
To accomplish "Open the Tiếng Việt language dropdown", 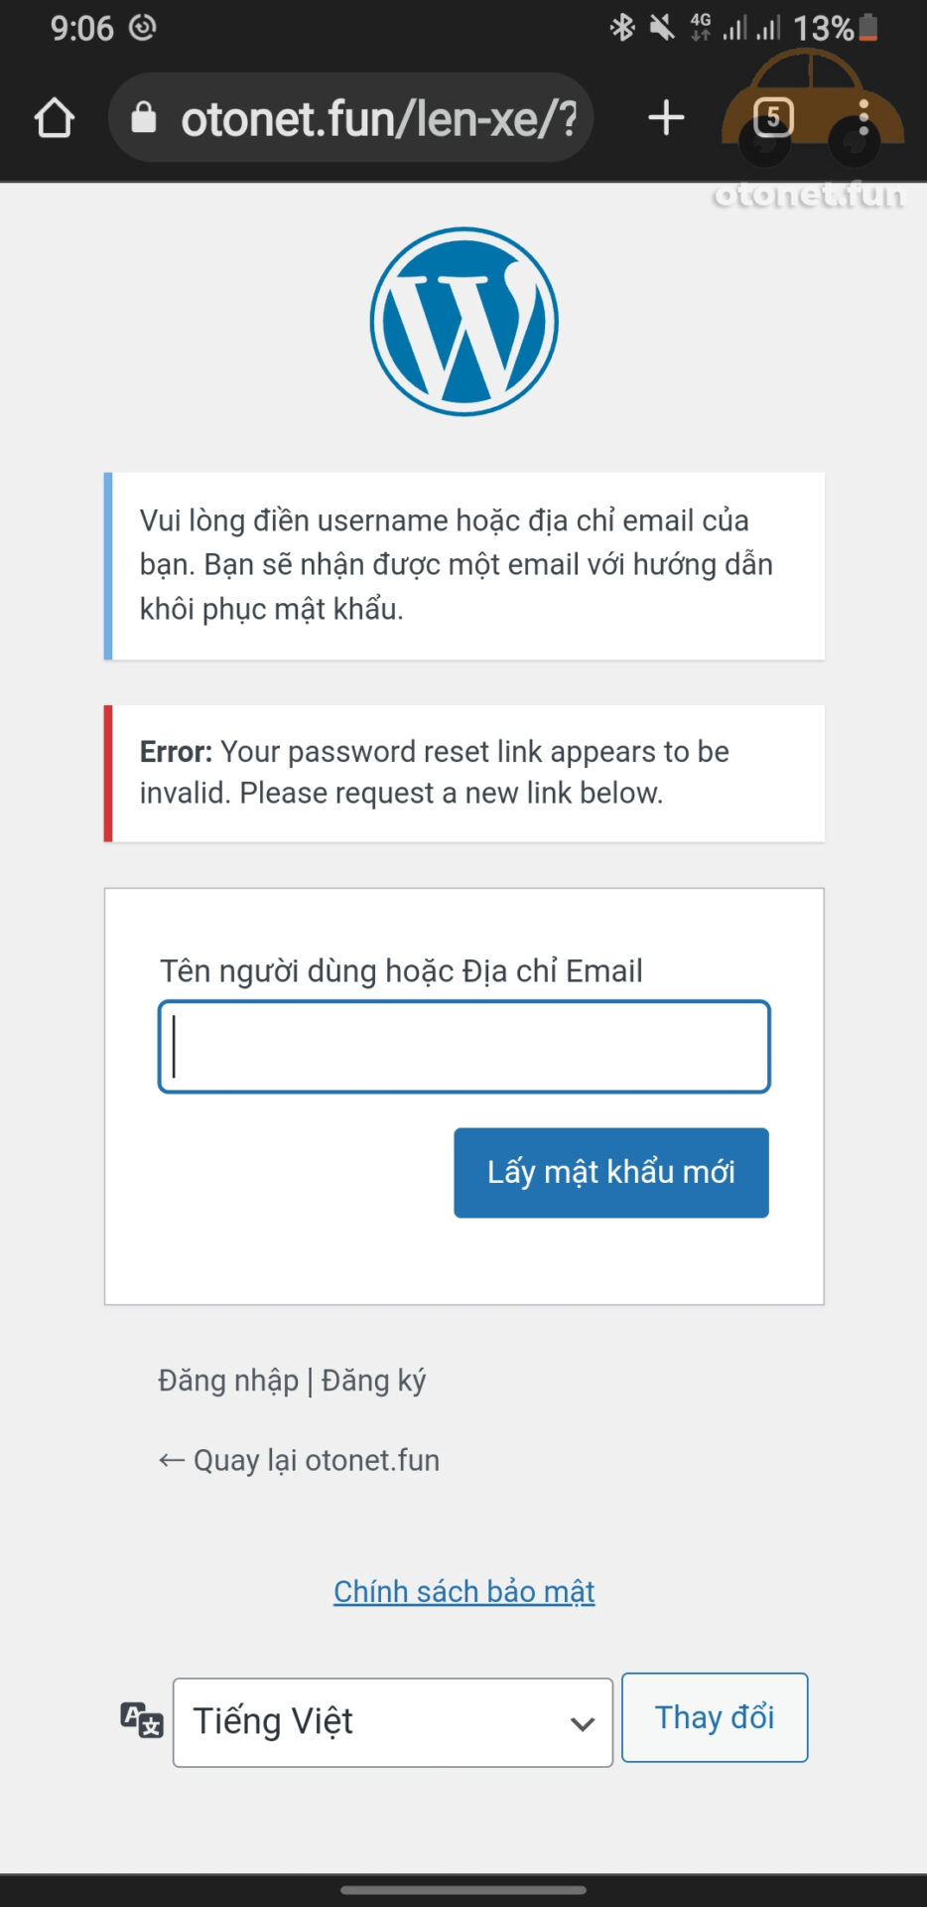I will [393, 1722].
